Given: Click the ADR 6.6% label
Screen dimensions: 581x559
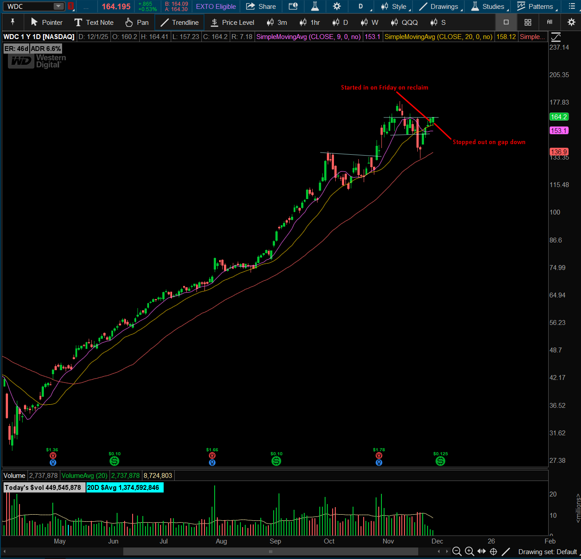Looking at the screenshot, I should 46,49.
